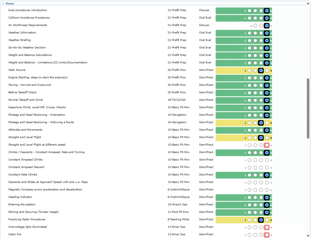Select grade 1 for Heading Indicator
This screenshot has width=311, height=238.
pyautogui.click(x=250, y=198)
